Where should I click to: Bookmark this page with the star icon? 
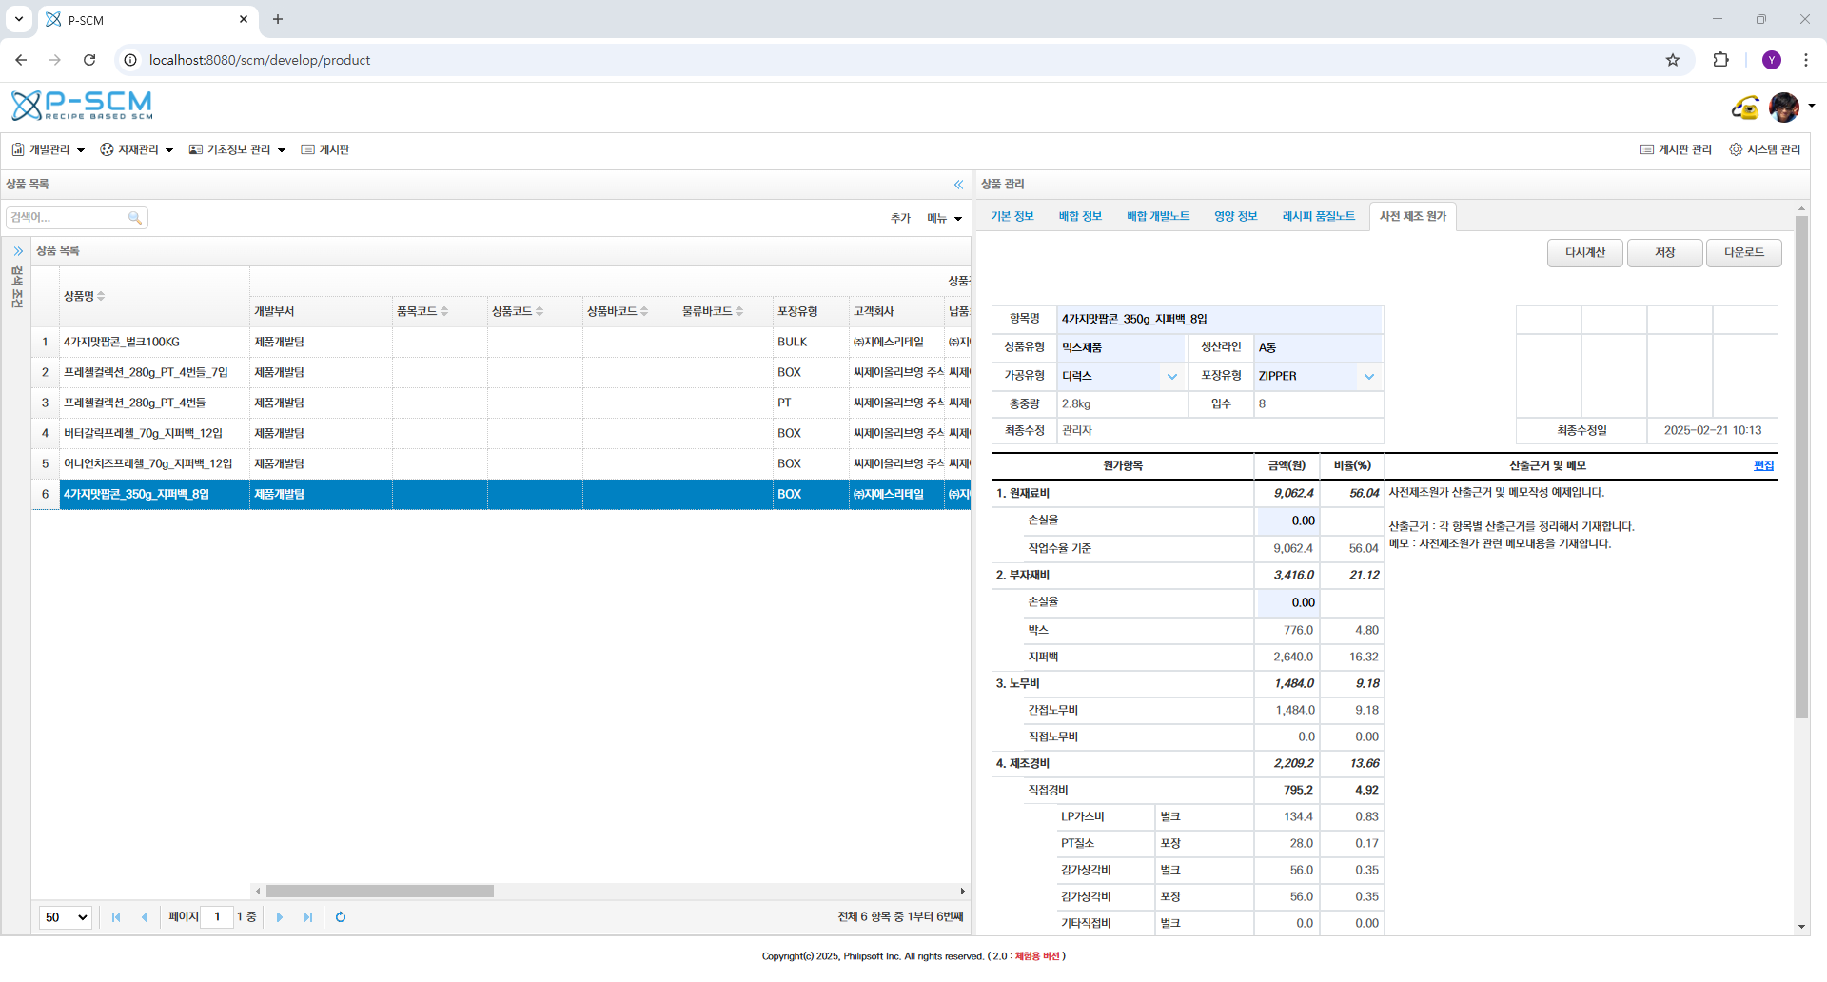coord(1673,60)
